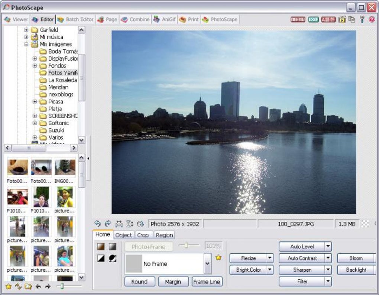379x295 pixels.
Task: Adjust the thumbnail size slider
Action: [x=62, y=286]
